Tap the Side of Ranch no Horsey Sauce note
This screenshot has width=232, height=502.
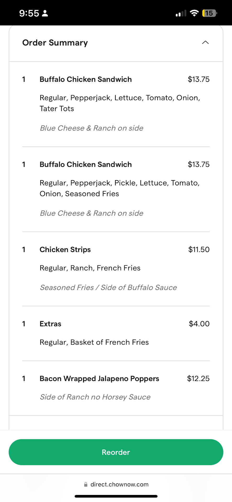95,397
